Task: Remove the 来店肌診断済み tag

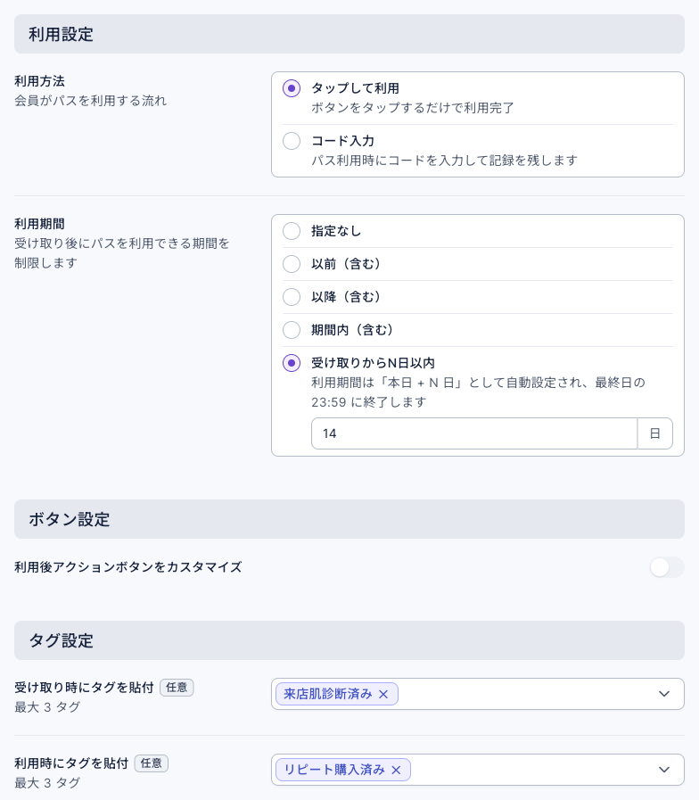Action: point(383,695)
